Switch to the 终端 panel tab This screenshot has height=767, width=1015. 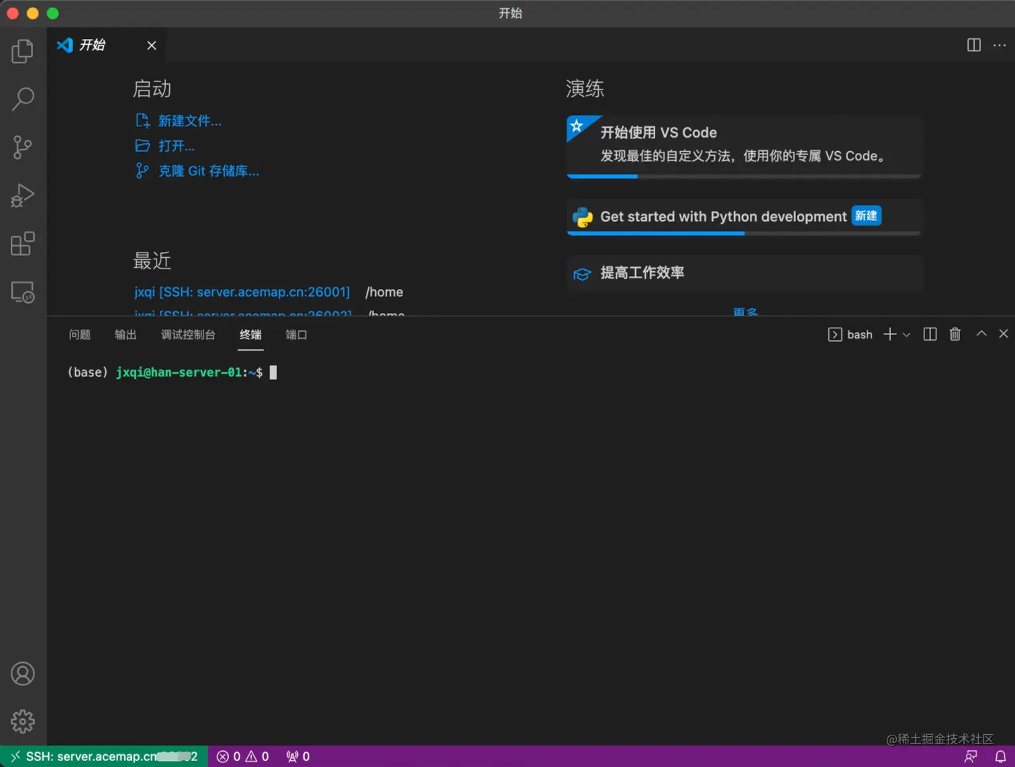(x=251, y=334)
